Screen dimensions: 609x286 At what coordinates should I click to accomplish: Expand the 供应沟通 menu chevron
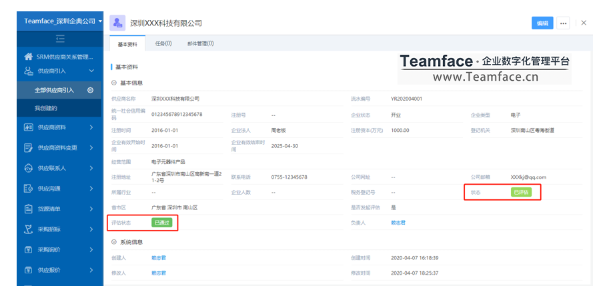pyautogui.click(x=91, y=189)
